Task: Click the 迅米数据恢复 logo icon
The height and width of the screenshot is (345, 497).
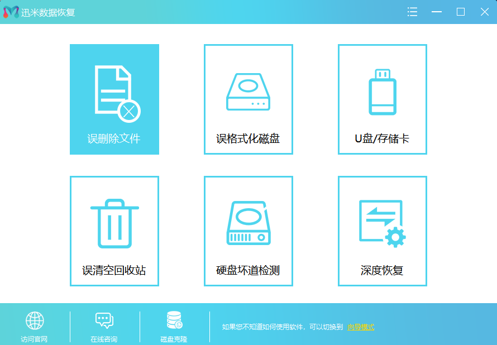Action: click(10, 11)
